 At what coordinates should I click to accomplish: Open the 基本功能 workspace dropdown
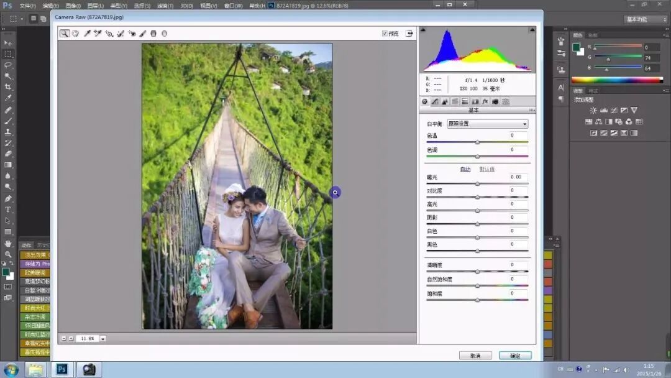click(x=646, y=19)
